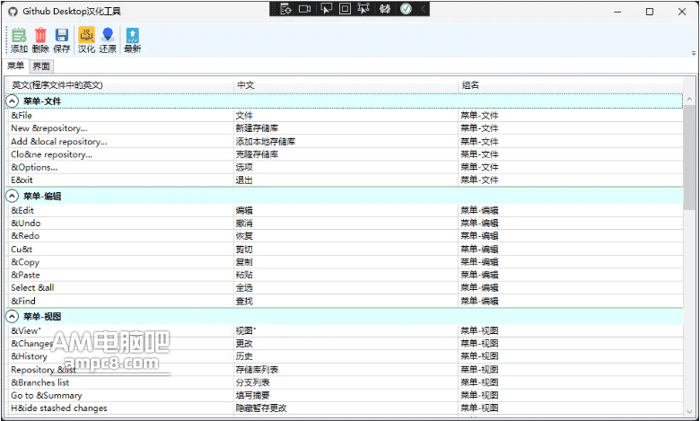700x421 pixels.
Task: Click the scrollbar down arrow
Action: click(689, 412)
